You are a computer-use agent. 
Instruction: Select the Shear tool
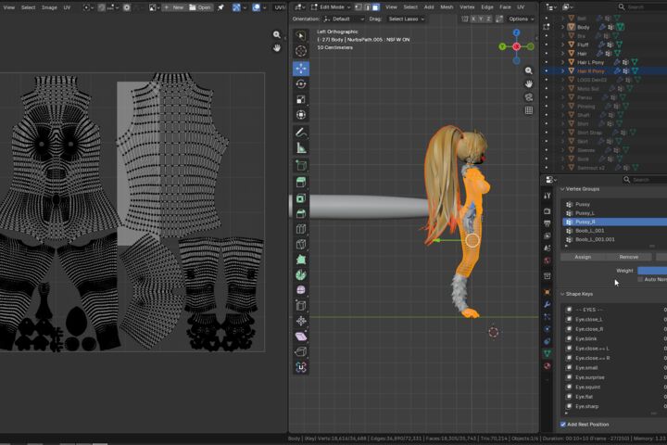pos(301,337)
